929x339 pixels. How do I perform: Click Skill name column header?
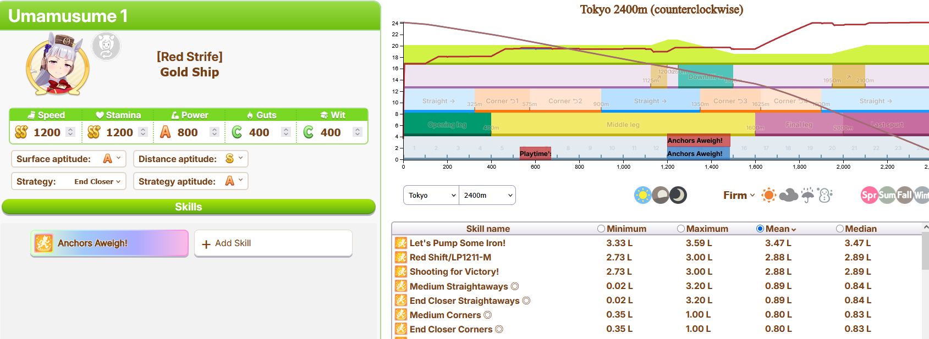[x=488, y=229]
